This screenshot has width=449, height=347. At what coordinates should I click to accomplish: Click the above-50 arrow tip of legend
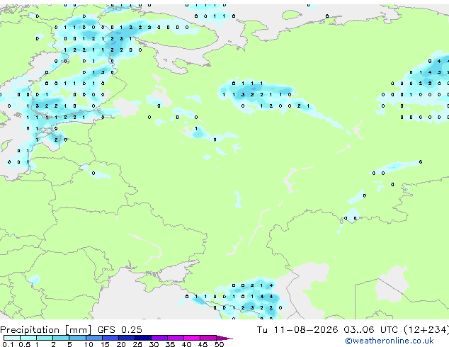pyautogui.click(x=224, y=339)
